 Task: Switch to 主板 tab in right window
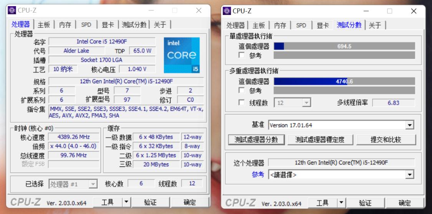(259, 25)
